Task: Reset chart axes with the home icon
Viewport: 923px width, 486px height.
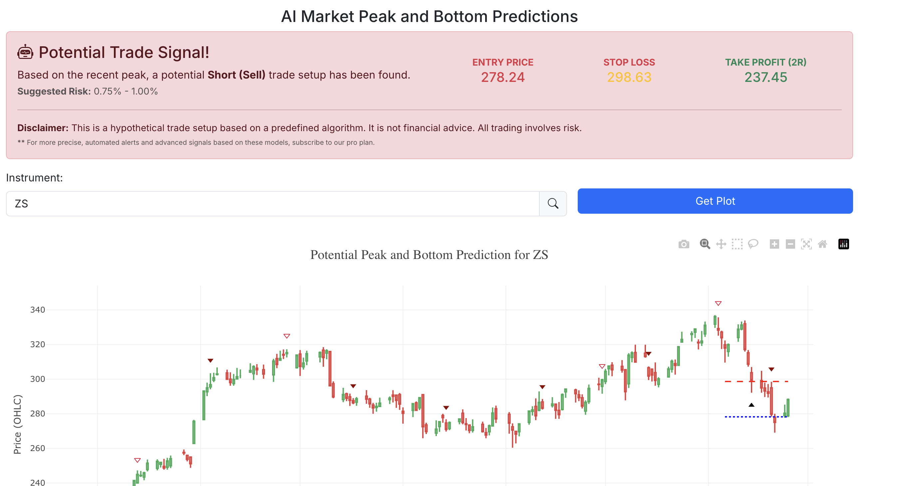Action: (x=822, y=244)
